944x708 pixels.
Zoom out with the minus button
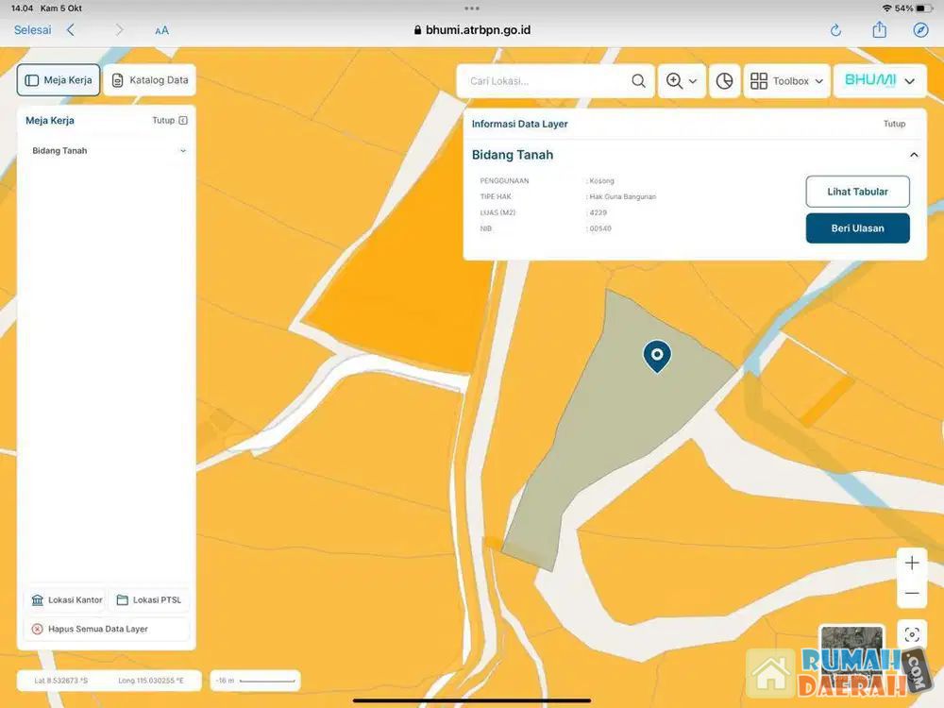[912, 594]
